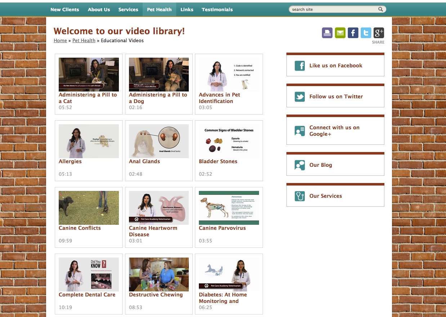Open Allergies video thumbnail
The width and height of the screenshot is (446, 317).
pos(89,141)
